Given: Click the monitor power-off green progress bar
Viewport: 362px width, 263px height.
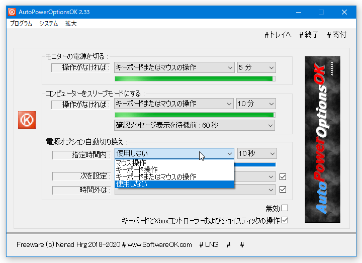Looking at the screenshot, I should pyautogui.click(x=195, y=79).
